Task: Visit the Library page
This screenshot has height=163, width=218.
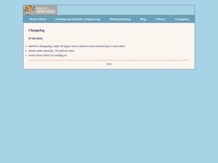Action: (160, 19)
